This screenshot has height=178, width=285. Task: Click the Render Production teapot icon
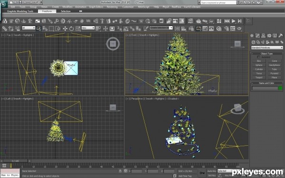[x=239, y=28]
